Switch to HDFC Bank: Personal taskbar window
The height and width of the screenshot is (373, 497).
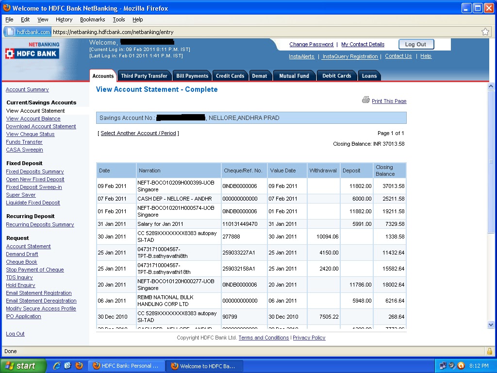[x=126, y=366]
